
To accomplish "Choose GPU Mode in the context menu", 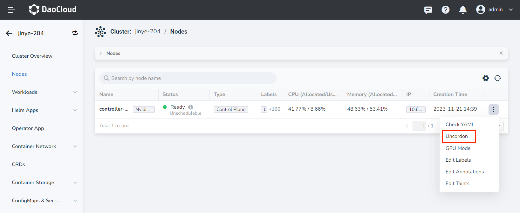I will [x=458, y=148].
